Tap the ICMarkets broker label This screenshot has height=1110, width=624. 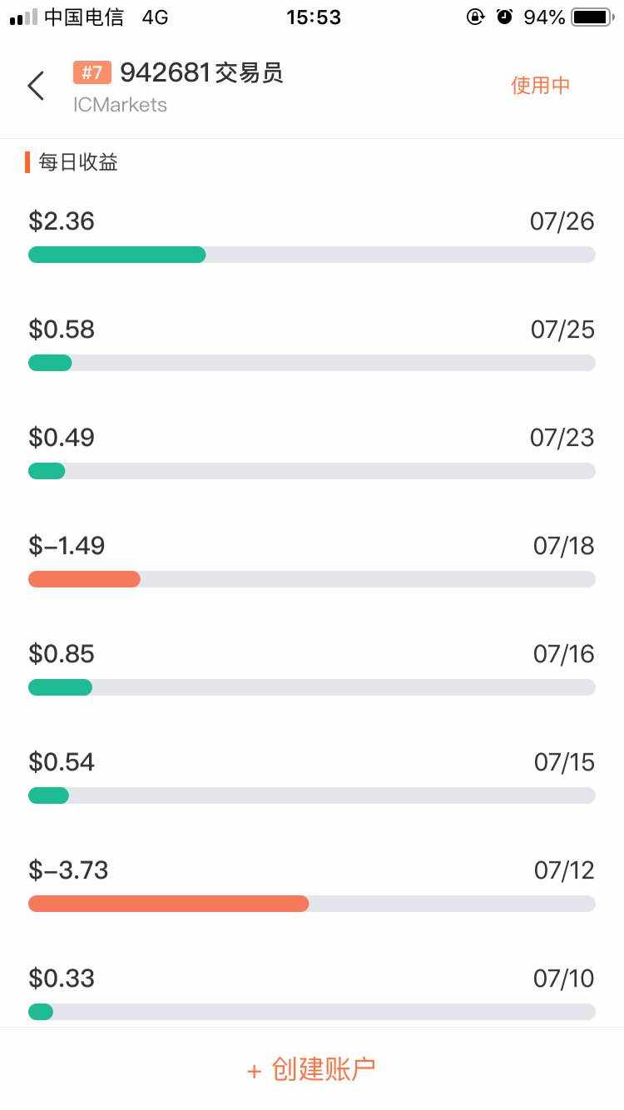[x=120, y=105]
